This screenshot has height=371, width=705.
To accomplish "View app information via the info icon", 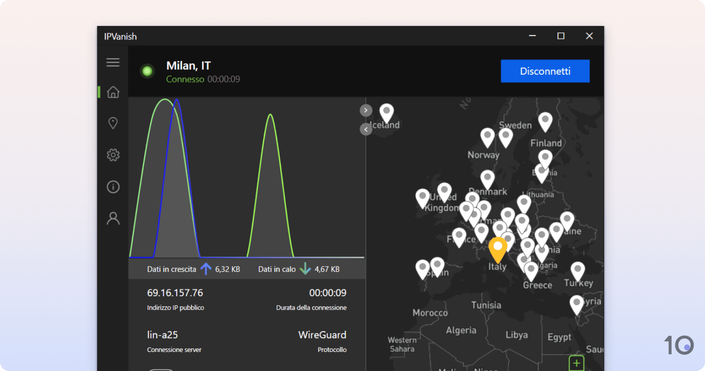I will pos(113,186).
